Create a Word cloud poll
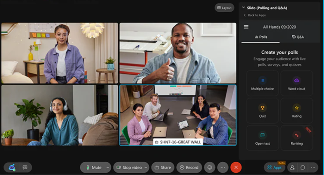This screenshot has height=175, width=324. (x=296, y=83)
